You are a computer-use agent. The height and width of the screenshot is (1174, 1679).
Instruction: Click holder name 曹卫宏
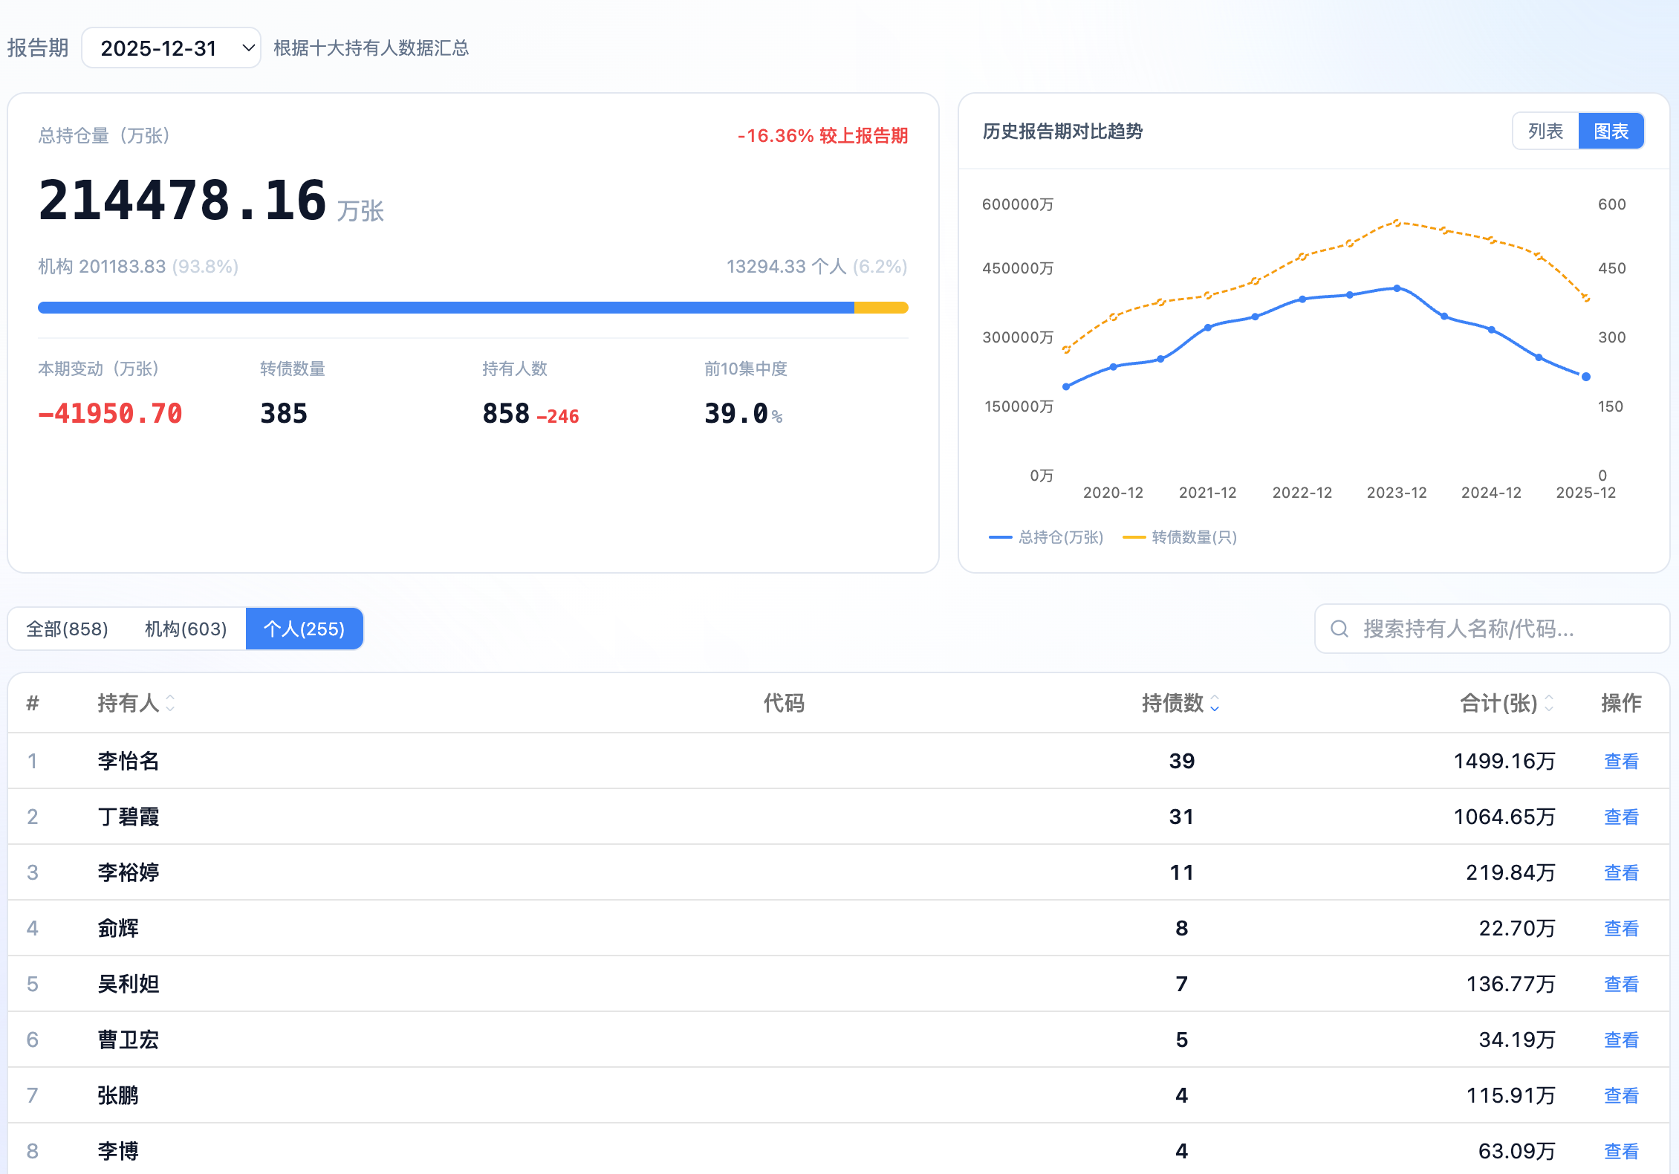click(x=129, y=1040)
